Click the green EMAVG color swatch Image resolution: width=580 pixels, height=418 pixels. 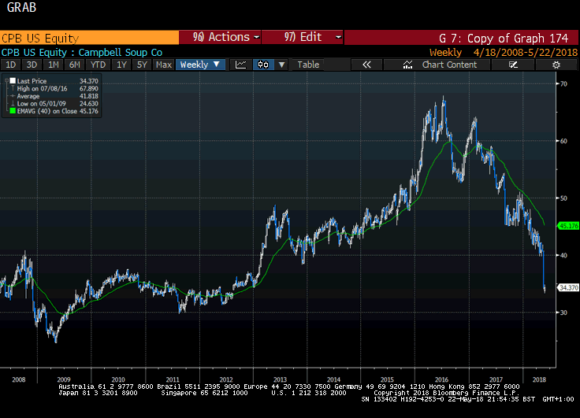(13, 111)
